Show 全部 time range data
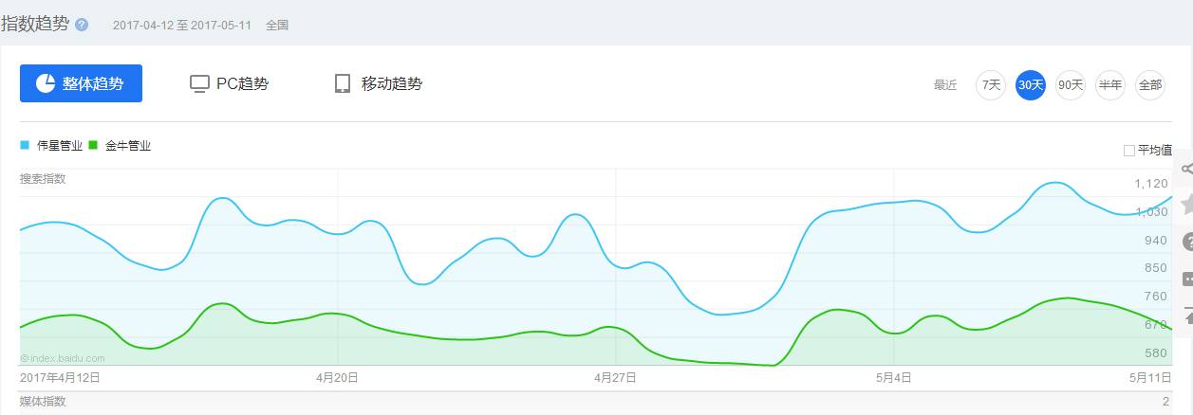 click(1150, 85)
